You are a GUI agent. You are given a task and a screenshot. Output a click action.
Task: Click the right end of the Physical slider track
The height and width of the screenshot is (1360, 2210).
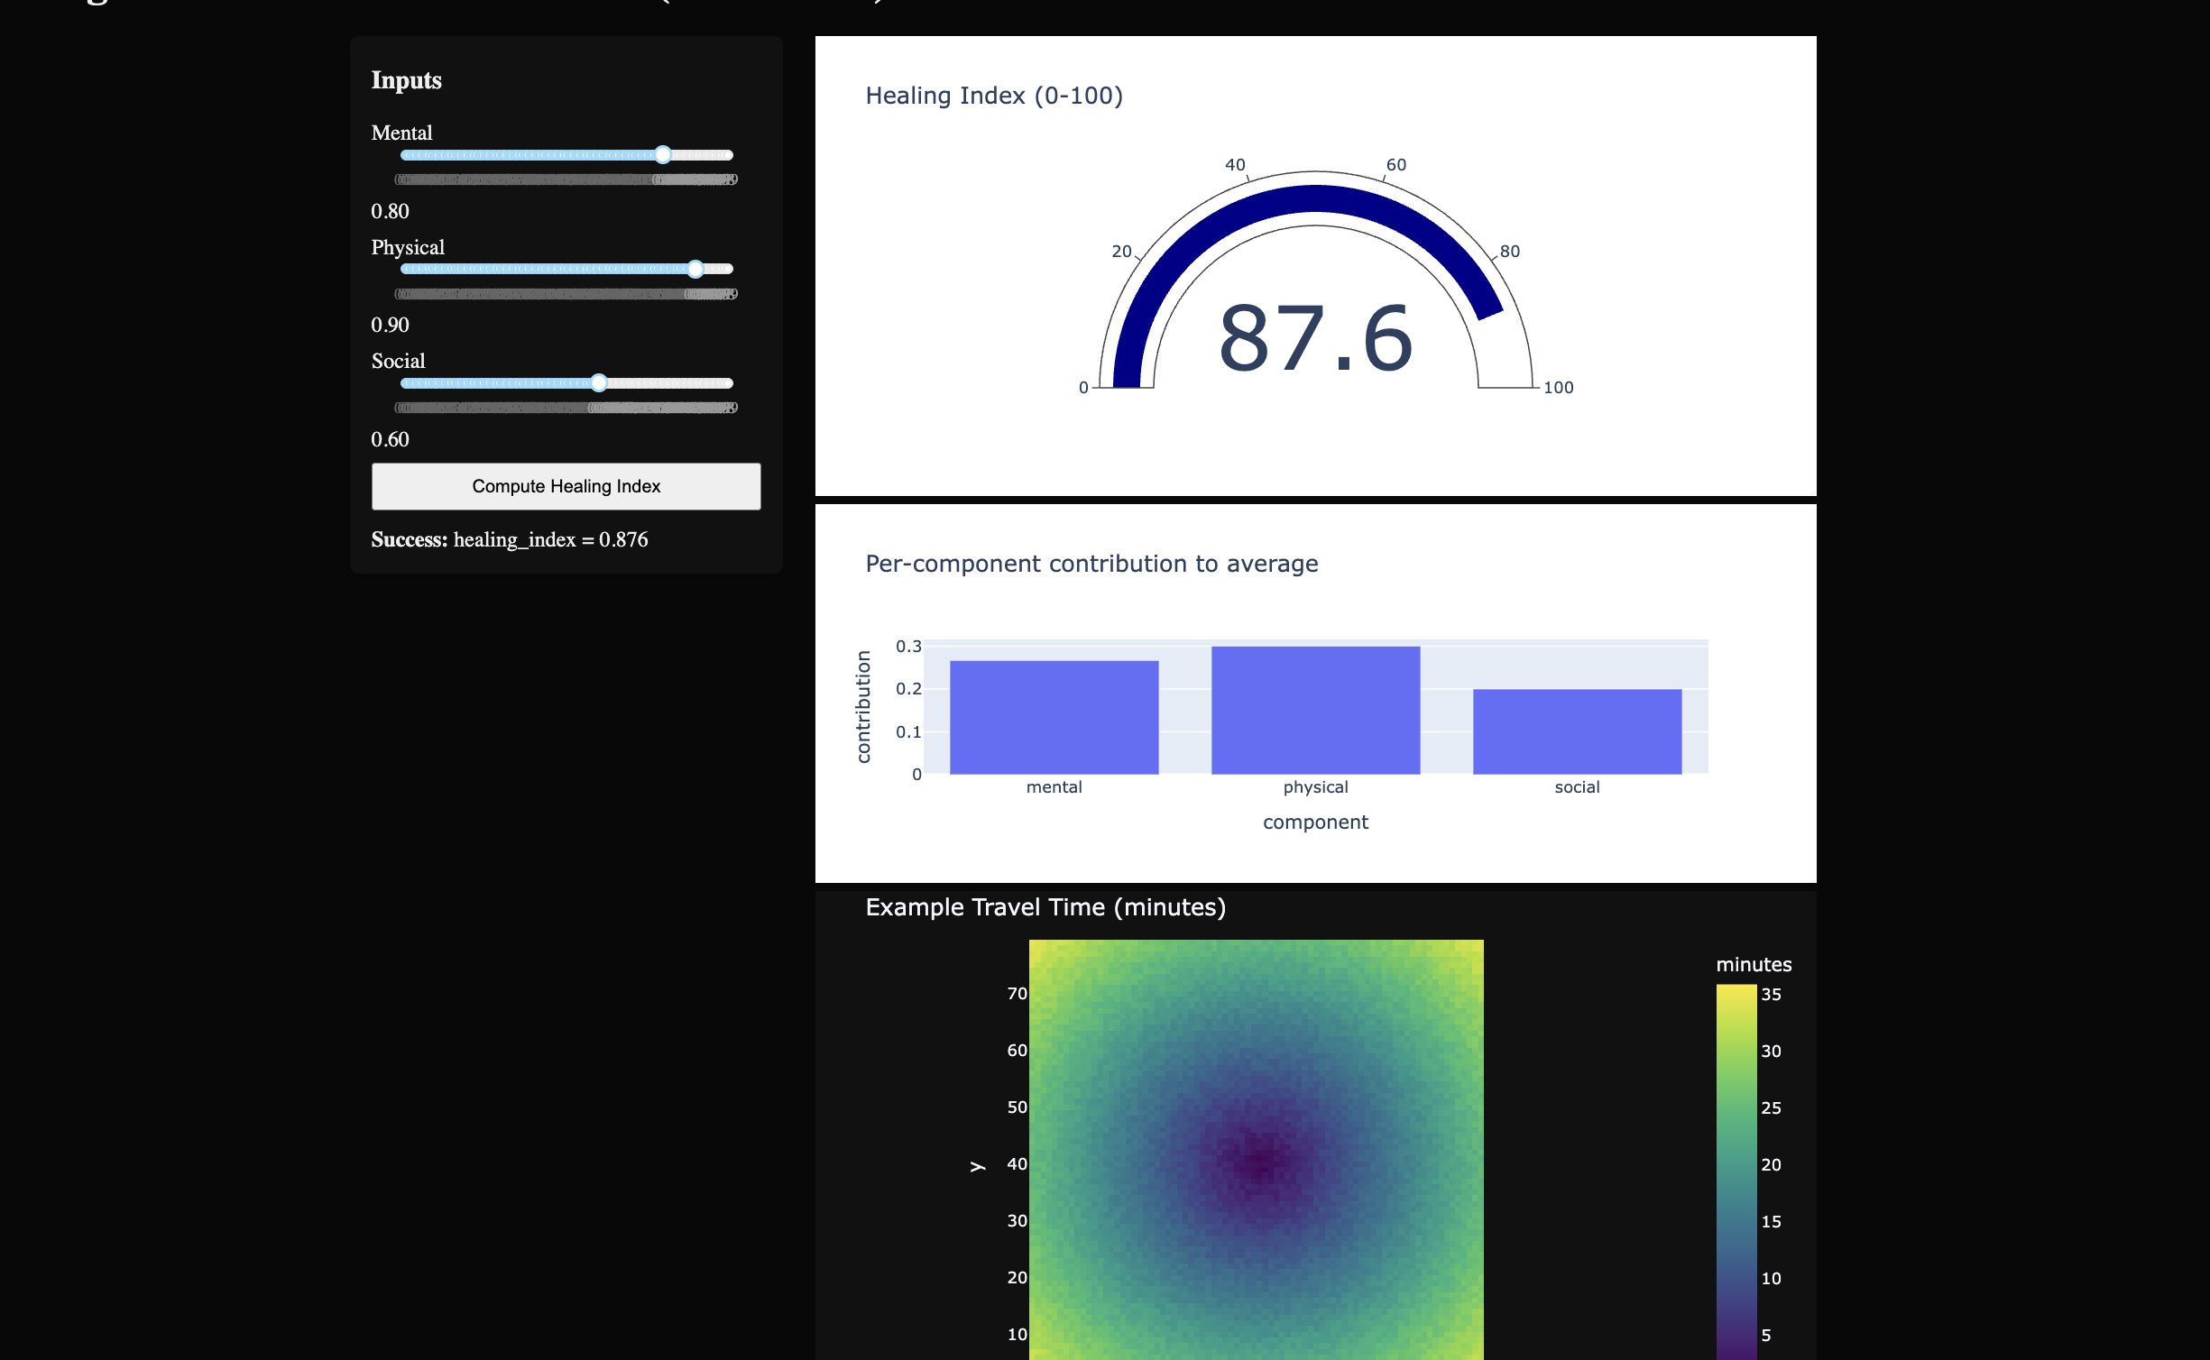(x=729, y=269)
